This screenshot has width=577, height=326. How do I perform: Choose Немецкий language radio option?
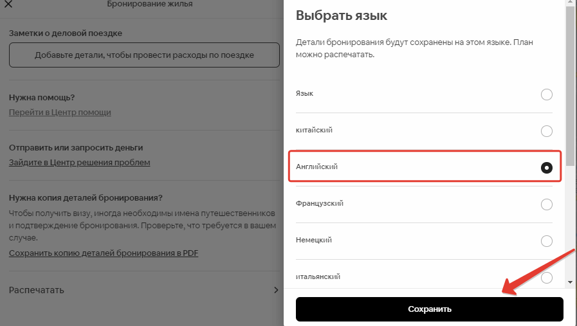point(546,241)
